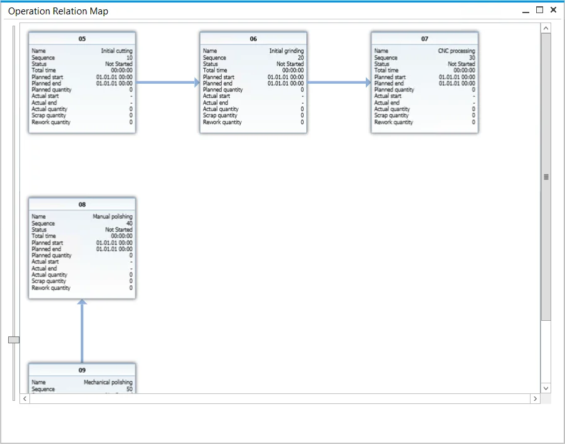
Task: Click CNC processing name in node 07
Action: pyautogui.click(x=456, y=51)
